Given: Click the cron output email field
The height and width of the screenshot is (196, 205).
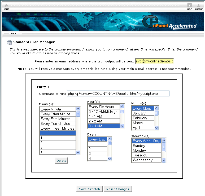Looking at the screenshot, I should click(x=155, y=61).
